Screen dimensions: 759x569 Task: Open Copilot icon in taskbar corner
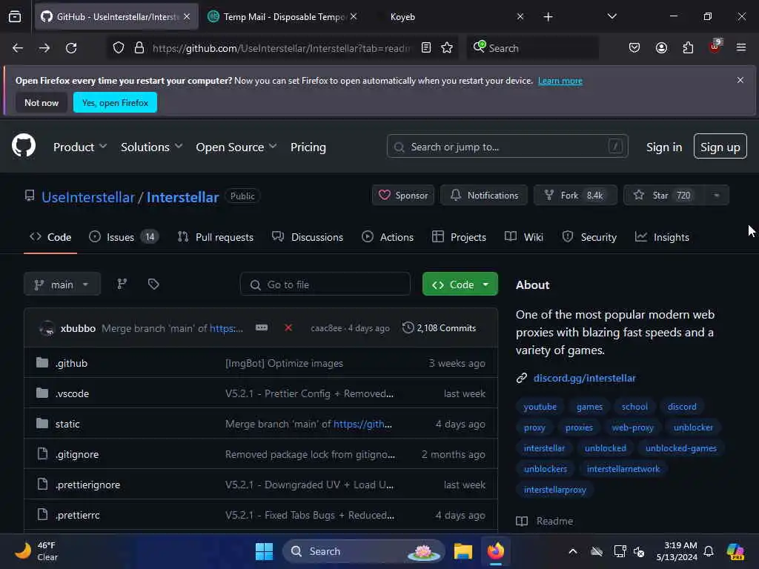click(735, 551)
